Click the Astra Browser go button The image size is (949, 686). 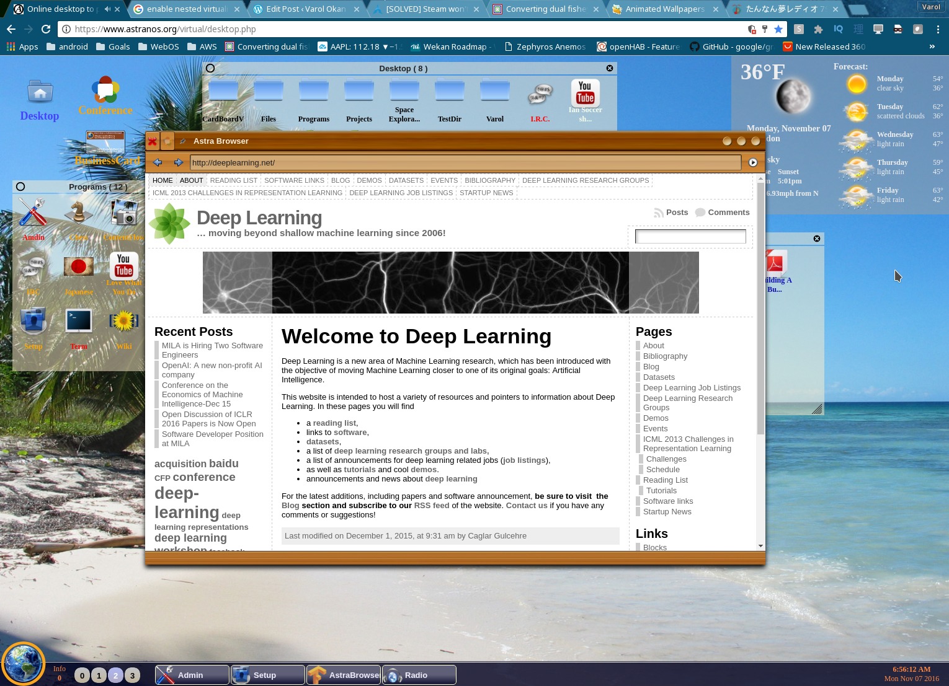(x=753, y=162)
